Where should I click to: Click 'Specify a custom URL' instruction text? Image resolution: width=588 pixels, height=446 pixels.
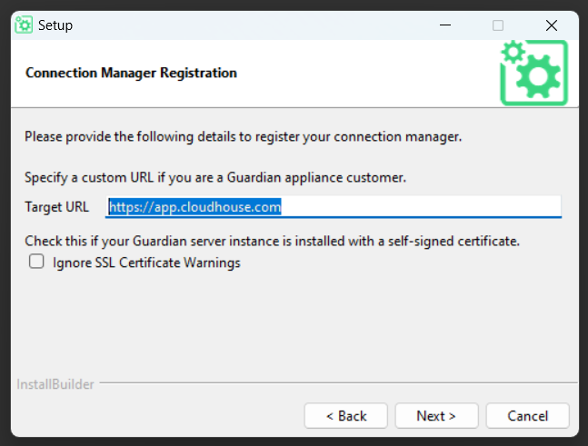click(x=215, y=177)
